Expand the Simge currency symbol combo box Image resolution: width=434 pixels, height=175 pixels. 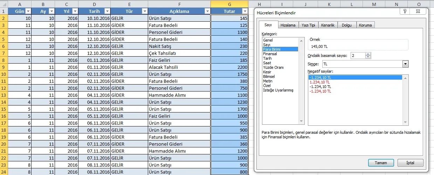pyautogui.click(x=406, y=64)
